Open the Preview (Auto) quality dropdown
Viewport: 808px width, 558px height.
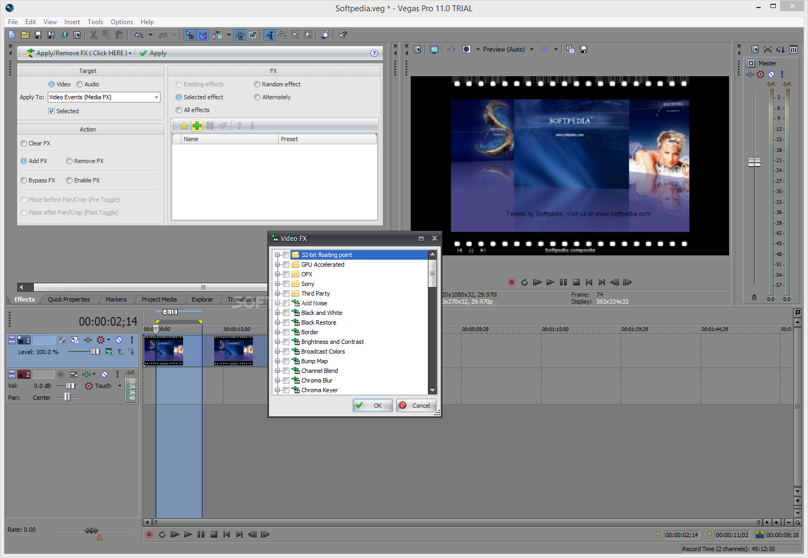[x=532, y=49]
